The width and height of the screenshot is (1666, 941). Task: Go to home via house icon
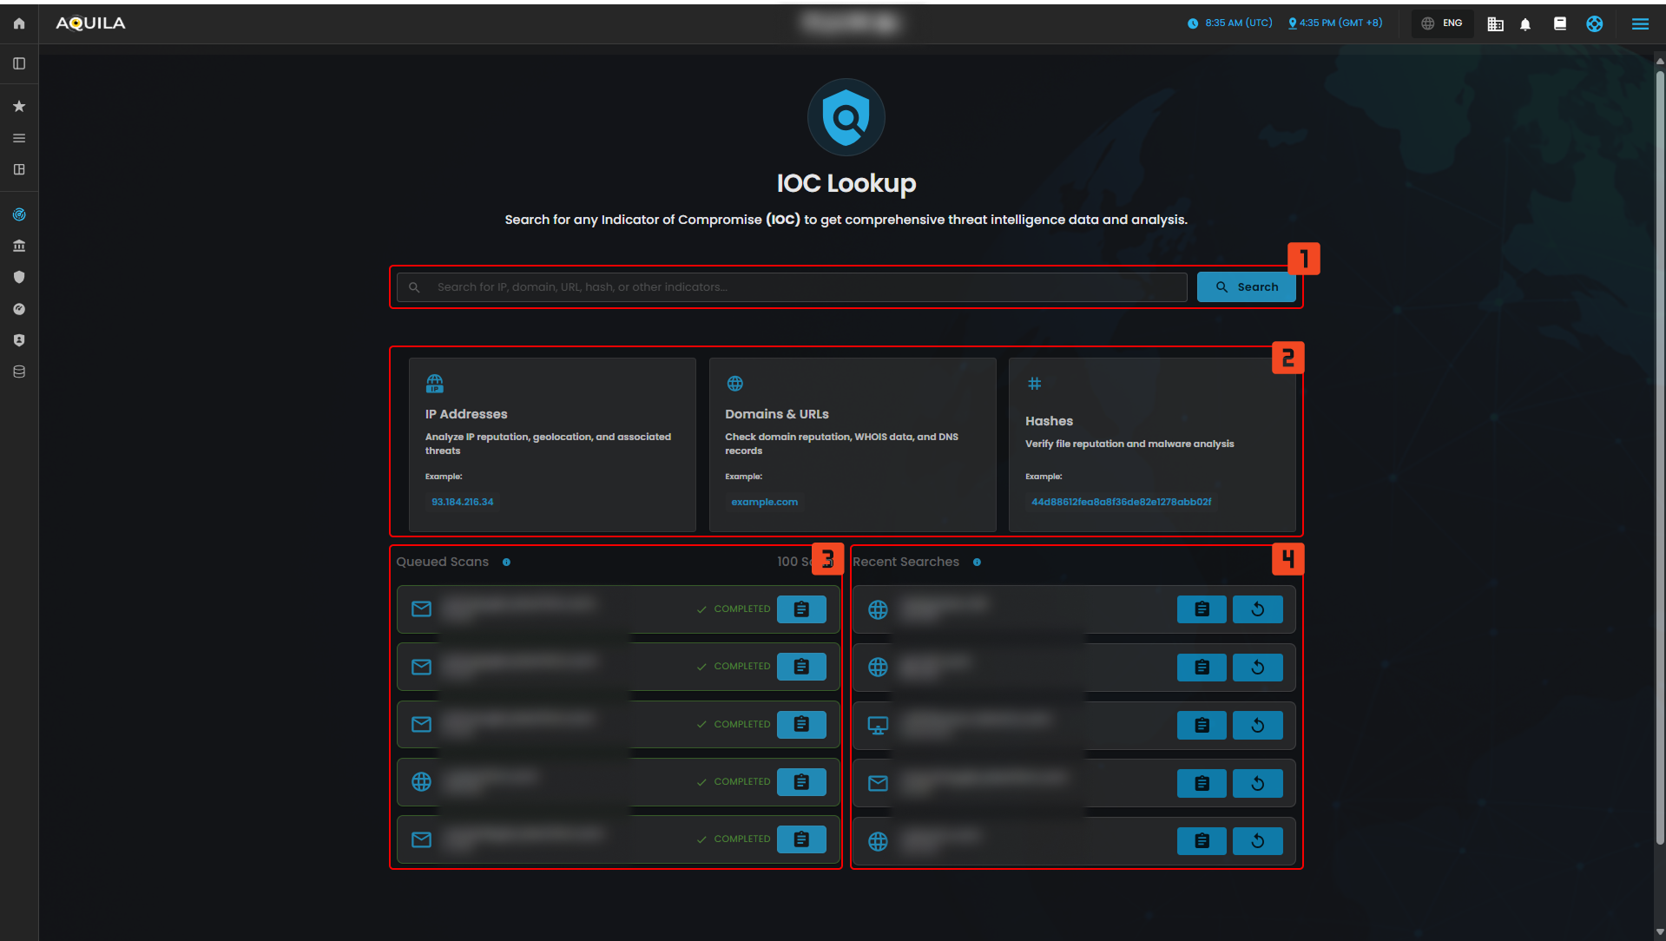pyautogui.click(x=19, y=23)
